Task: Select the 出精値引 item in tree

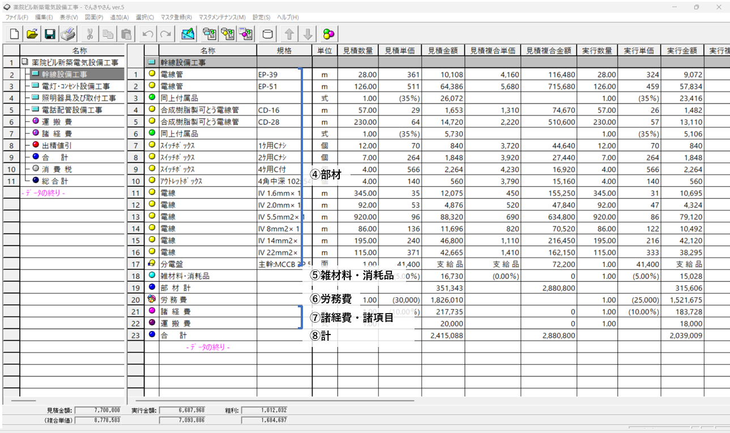Action: tap(59, 145)
